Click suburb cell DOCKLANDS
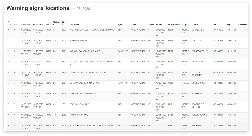252x136 pixels. [197, 30]
